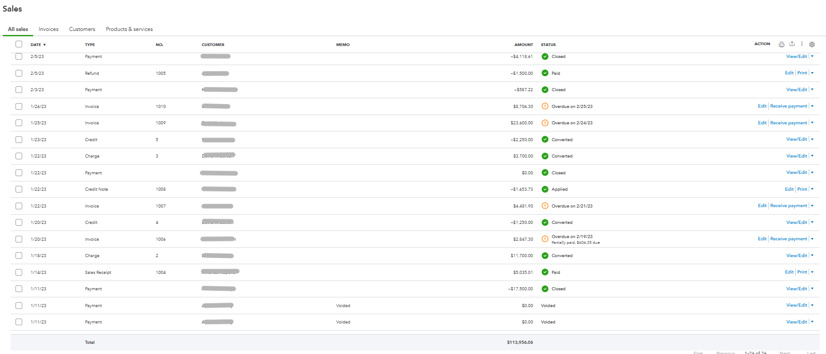Viewport: 826px width, 354px height.
Task: Sort by the DATE column header arrow
Action: tap(44, 45)
